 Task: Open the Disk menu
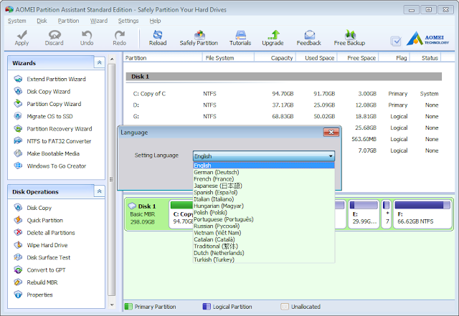coord(42,21)
